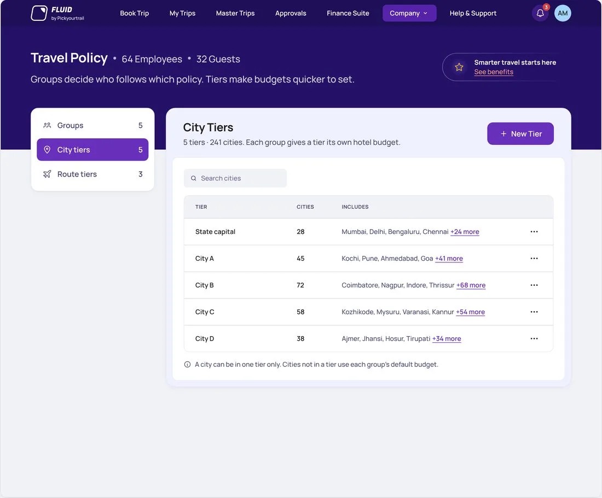
Task: Focus the Search cities field
Action: pos(235,178)
